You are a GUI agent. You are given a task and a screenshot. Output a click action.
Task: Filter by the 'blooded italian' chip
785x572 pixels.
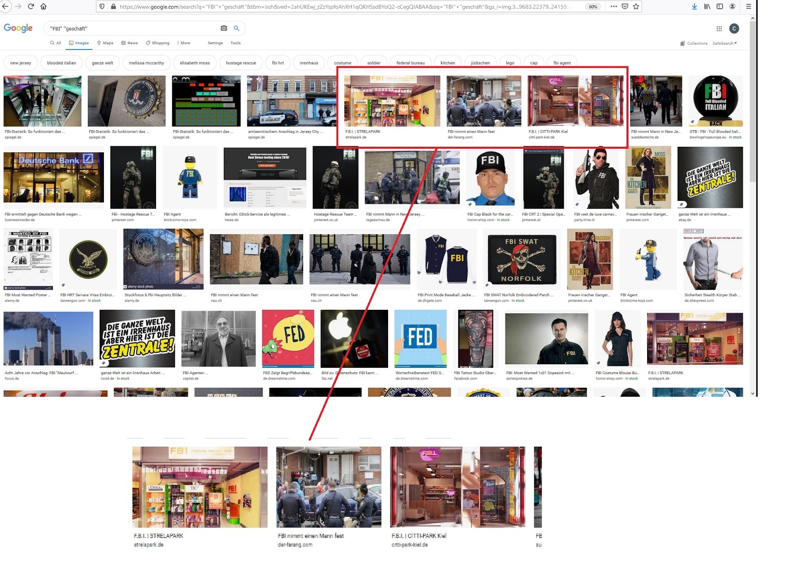coord(61,63)
